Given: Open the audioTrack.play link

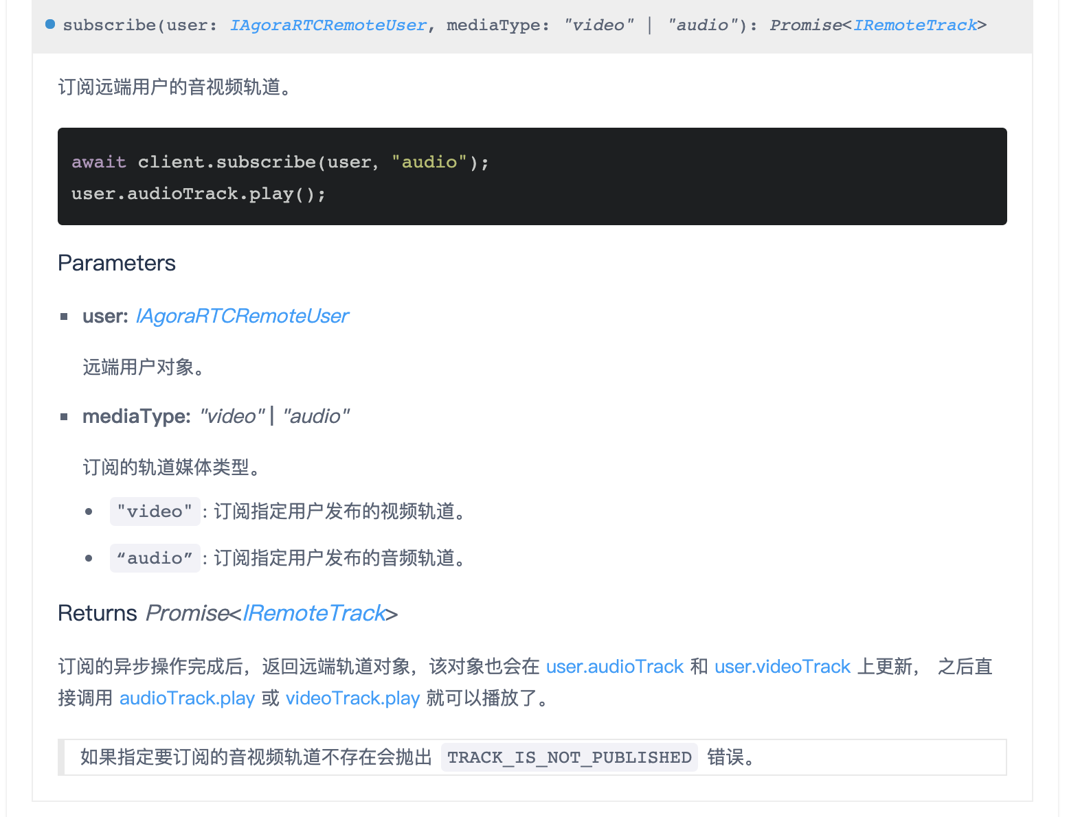Looking at the screenshot, I should 187,698.
